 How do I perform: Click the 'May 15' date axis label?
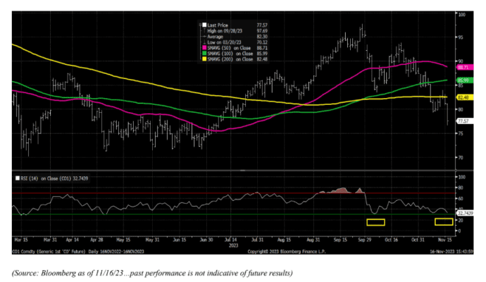pyautogui.click(x=123, y=240)
